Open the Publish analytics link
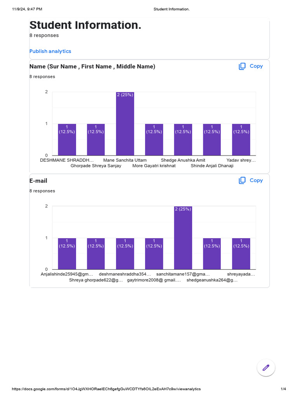Screen dimensions: 298x398 [50, 51]
